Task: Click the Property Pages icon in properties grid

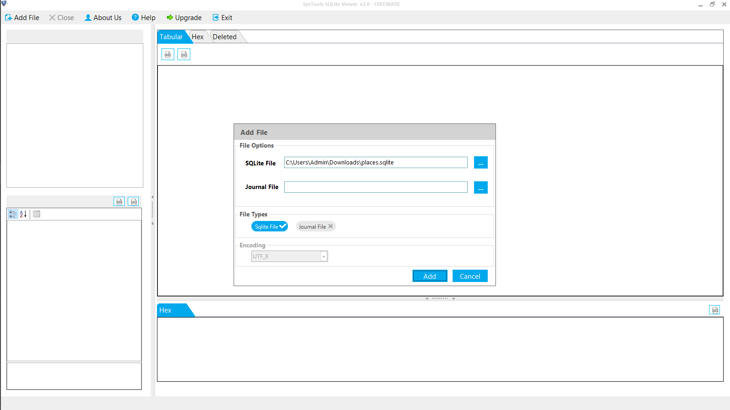Action: [36, 214]
